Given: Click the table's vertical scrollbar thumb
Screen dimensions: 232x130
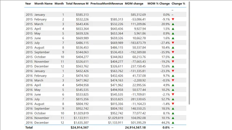Looking at the screenshot, I should point(189,53).
